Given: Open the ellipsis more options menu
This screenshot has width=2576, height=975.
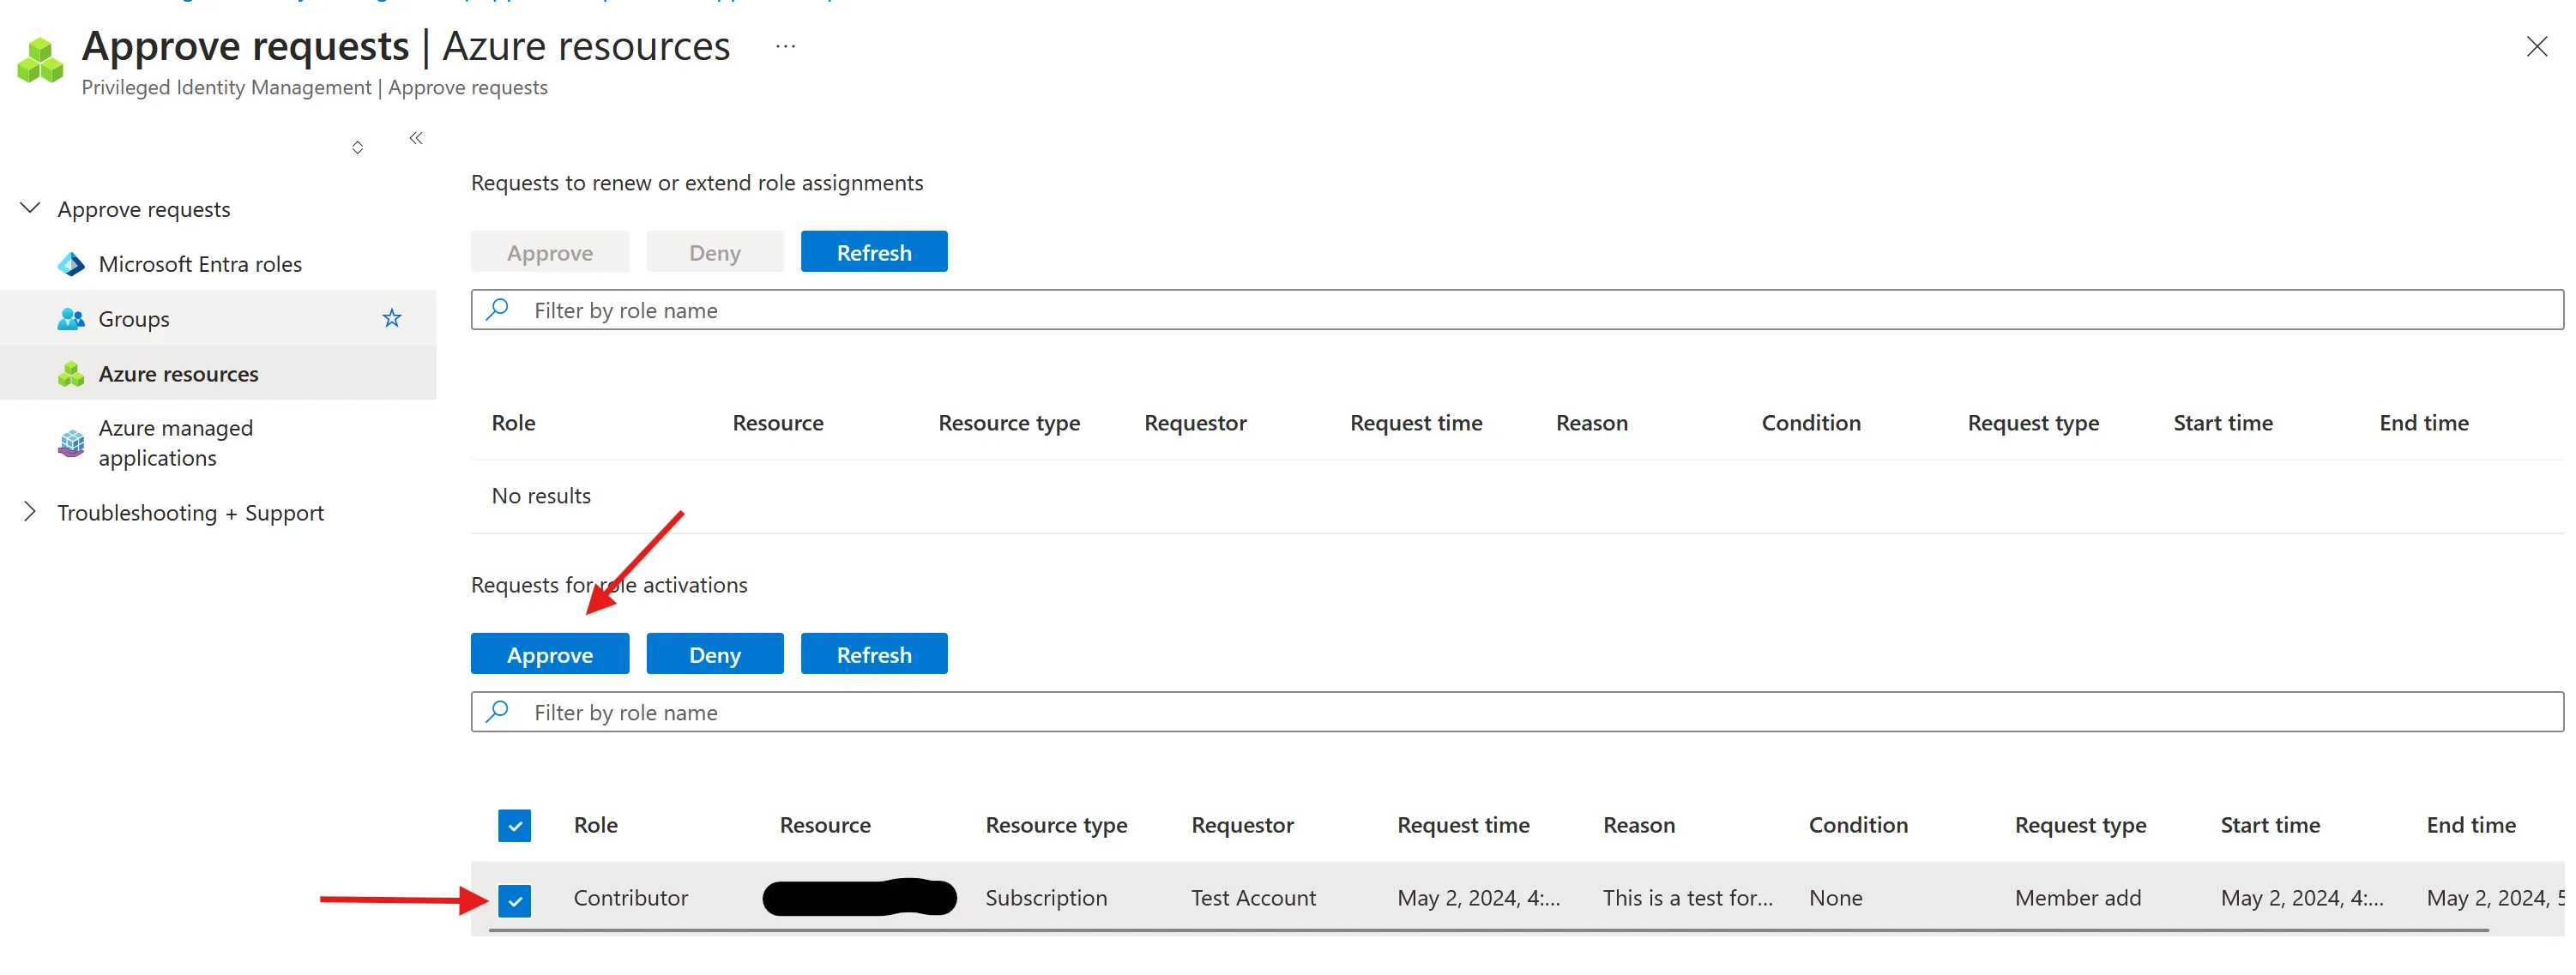Looking at the screenshot, I should point(785,46).
